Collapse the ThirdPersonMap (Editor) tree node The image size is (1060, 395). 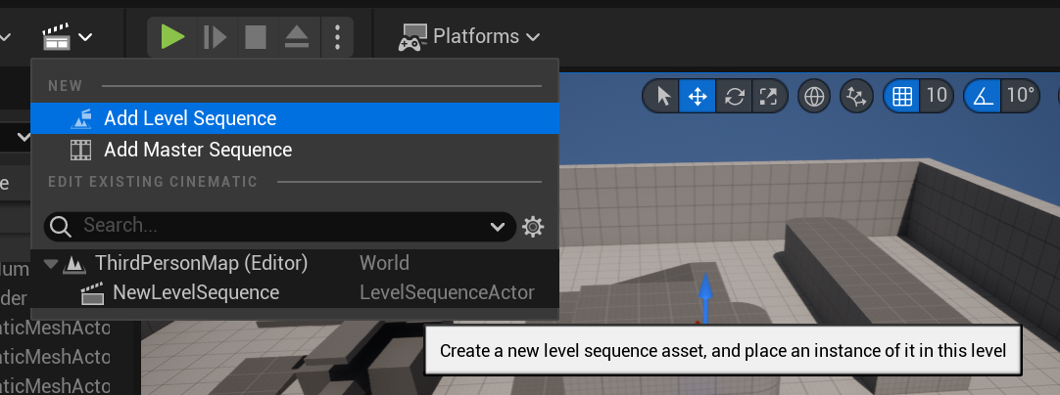(51, 263)
